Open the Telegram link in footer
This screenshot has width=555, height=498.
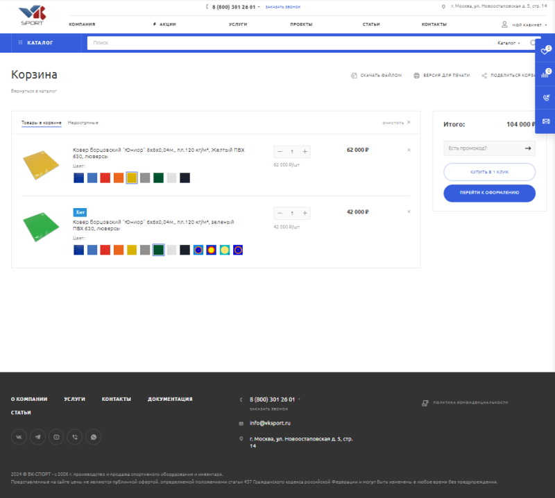[38, 436]
